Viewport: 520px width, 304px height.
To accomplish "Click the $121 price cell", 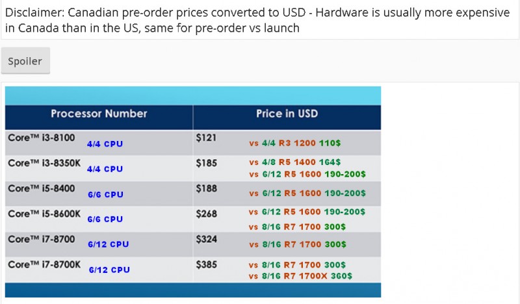I will click(206, 138).
